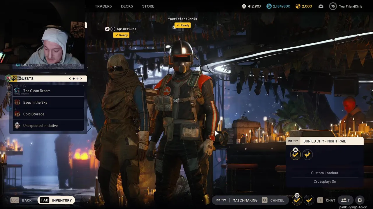Open The Clean Dream quest
Viewport: 373px width, 209px height.
[x=48, y=91]
